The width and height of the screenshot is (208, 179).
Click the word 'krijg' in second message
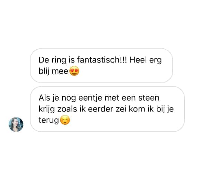pos(47,109)
